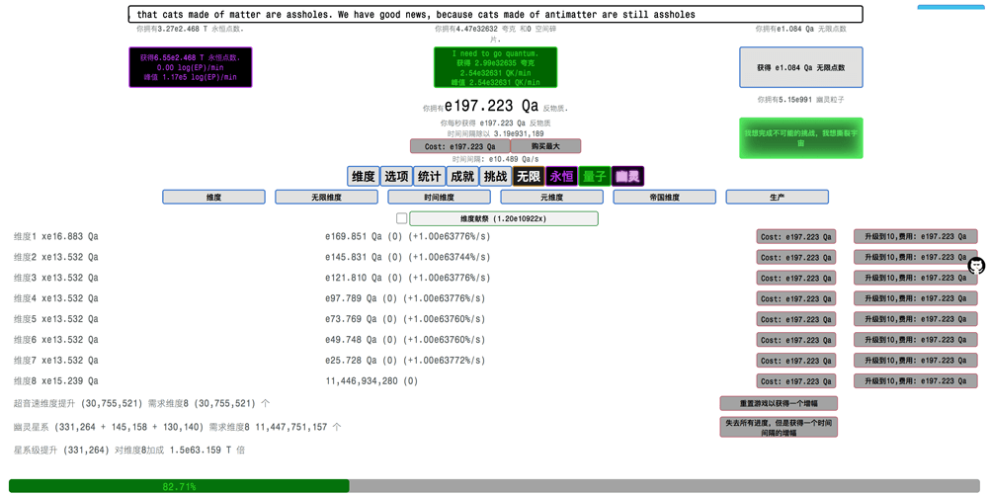988x495 pixels.
Task: Click the 购买最大 buy max button
Action: tap(544, 146)
